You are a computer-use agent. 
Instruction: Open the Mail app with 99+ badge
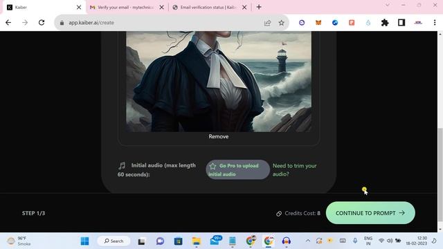pos(215,241)
